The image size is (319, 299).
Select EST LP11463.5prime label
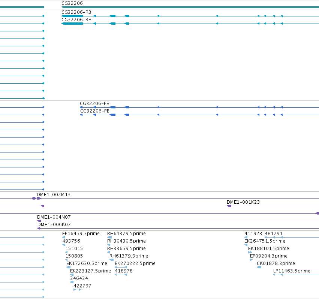[292, 271]
